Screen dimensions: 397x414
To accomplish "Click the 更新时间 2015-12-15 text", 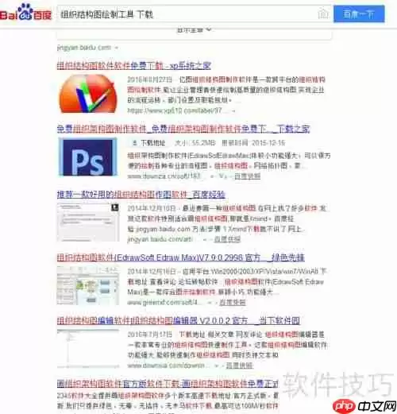I will [x=253, y=144].
